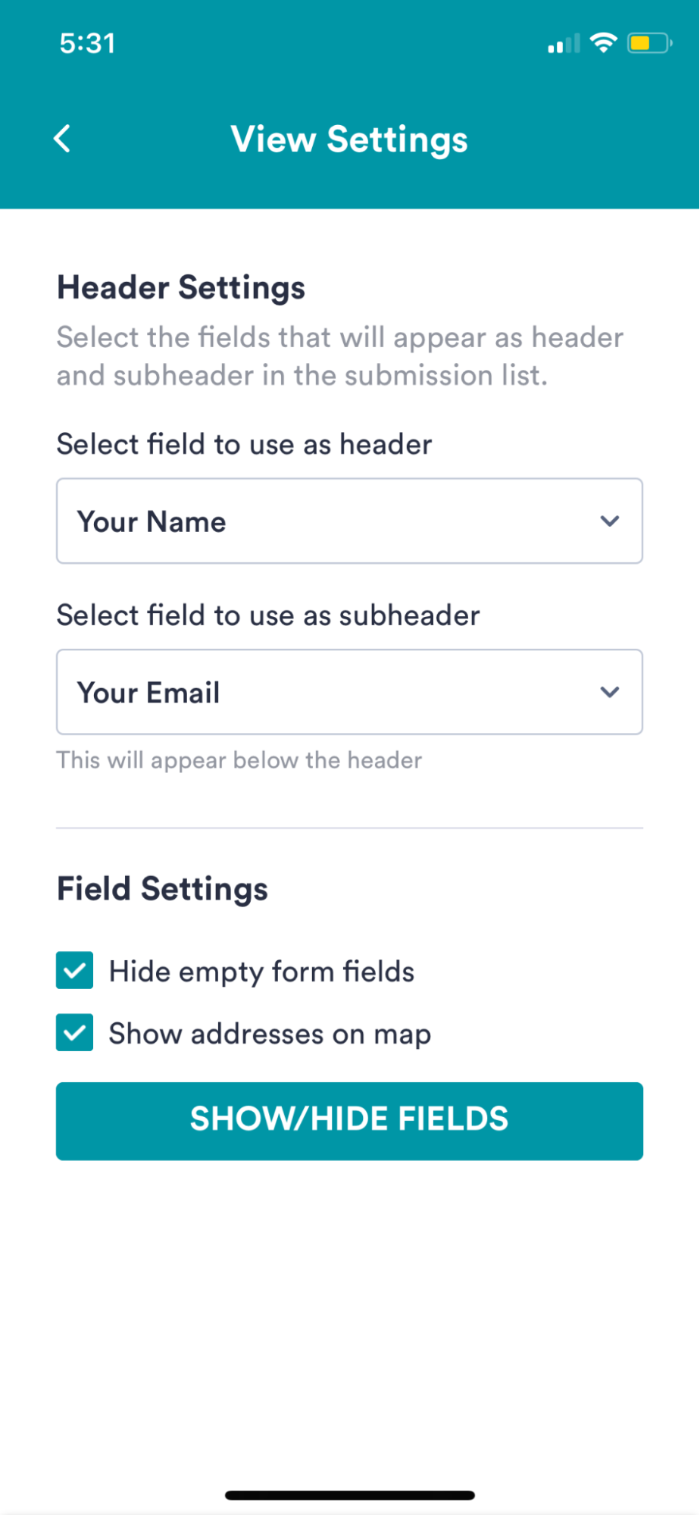Tap "This will appear below the header" hint
The height and width of the screenshot is (1515, 700).
pyautogui.click(x=239, y=760)
